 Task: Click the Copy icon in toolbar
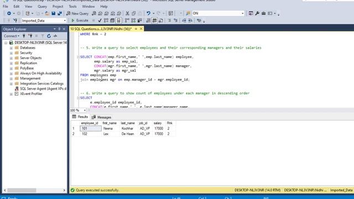tap(134, 13)
